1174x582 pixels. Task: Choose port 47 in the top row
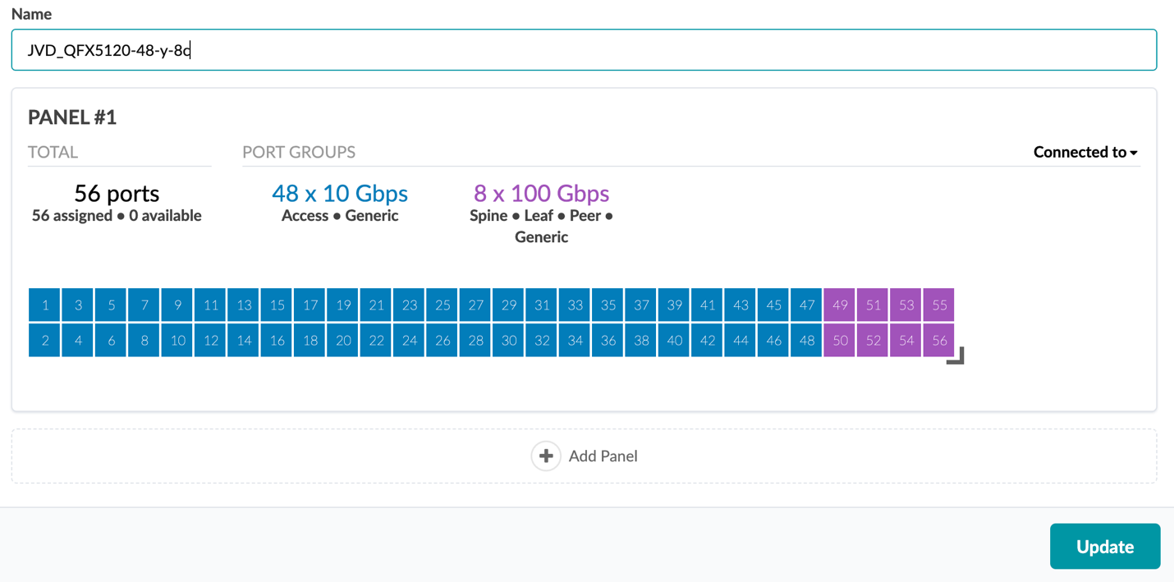pos(806,305)
